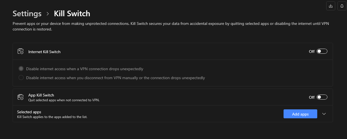Click the Kill Switch description paragraph

[171, 26]
